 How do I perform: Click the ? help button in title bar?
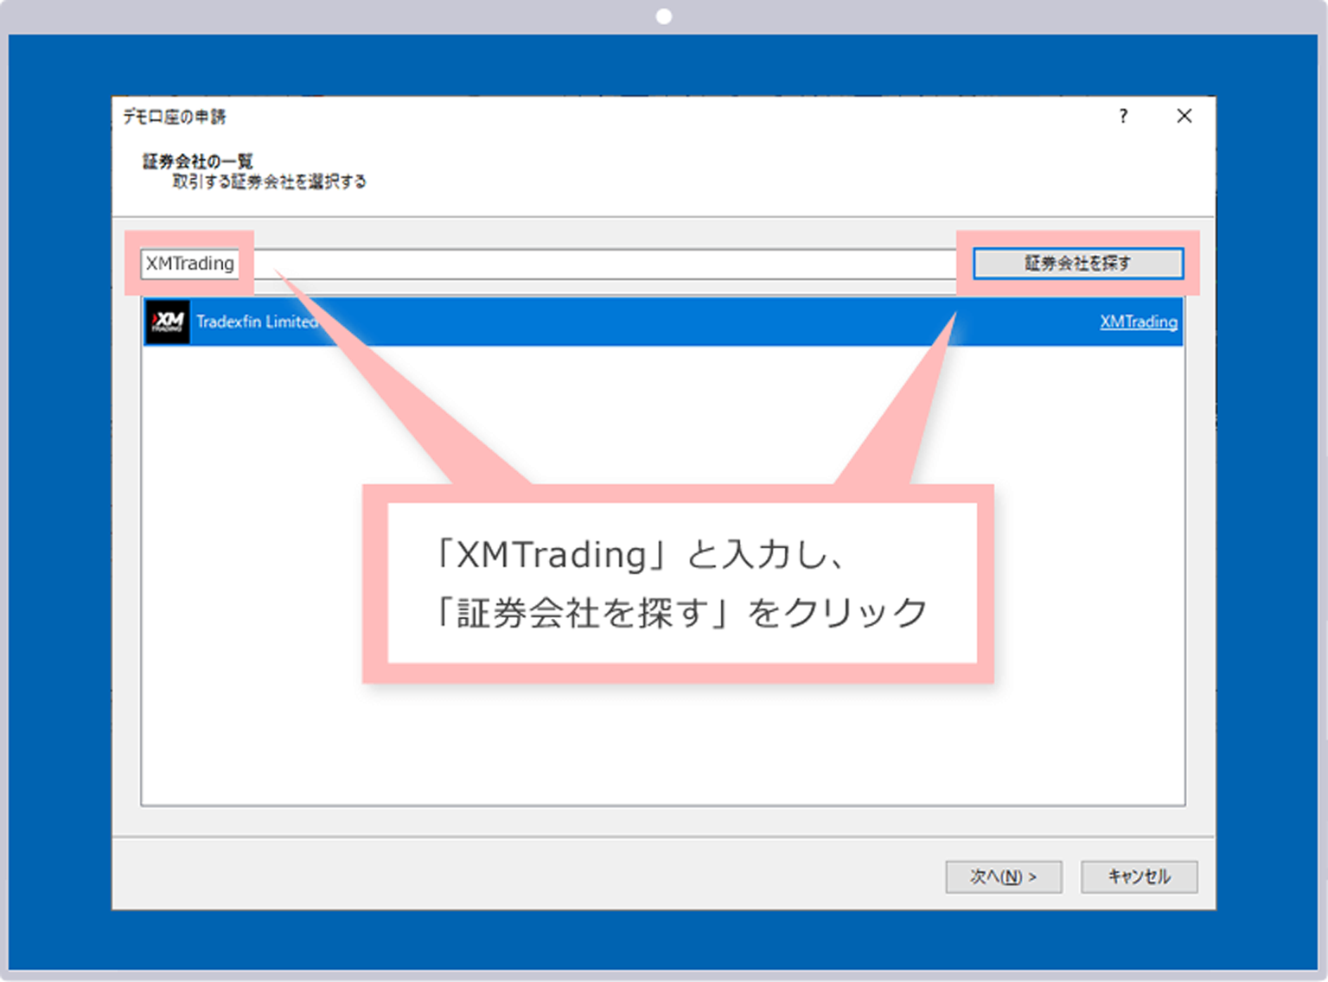coord(1123,116)
